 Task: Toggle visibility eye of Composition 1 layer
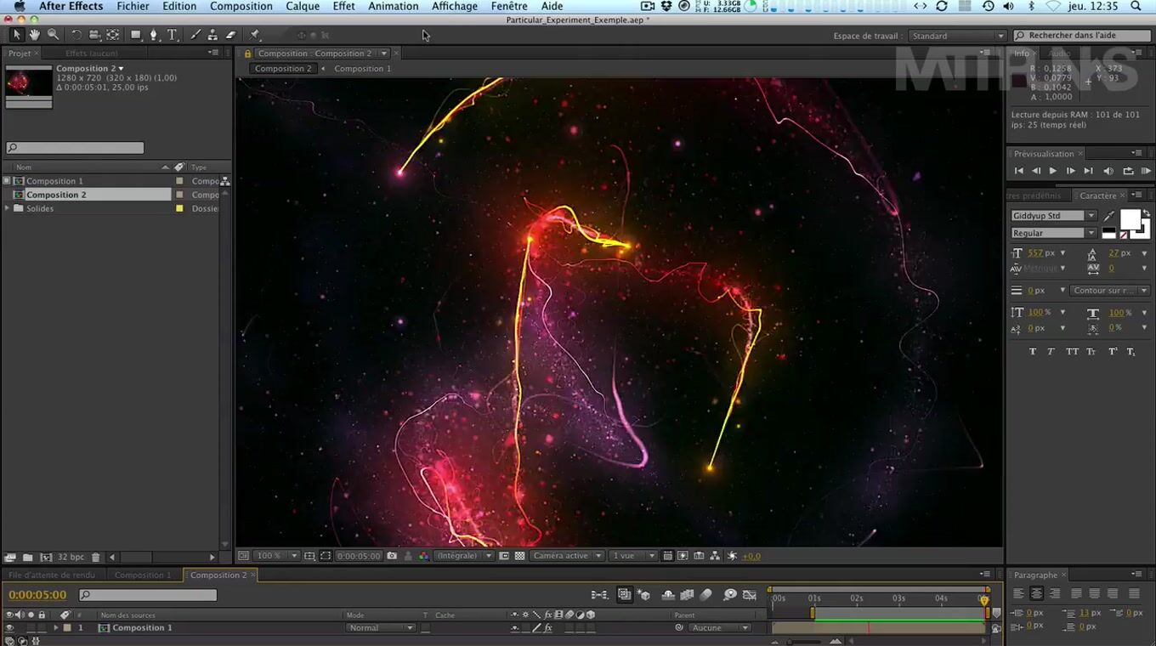click(x=9, y=628)
